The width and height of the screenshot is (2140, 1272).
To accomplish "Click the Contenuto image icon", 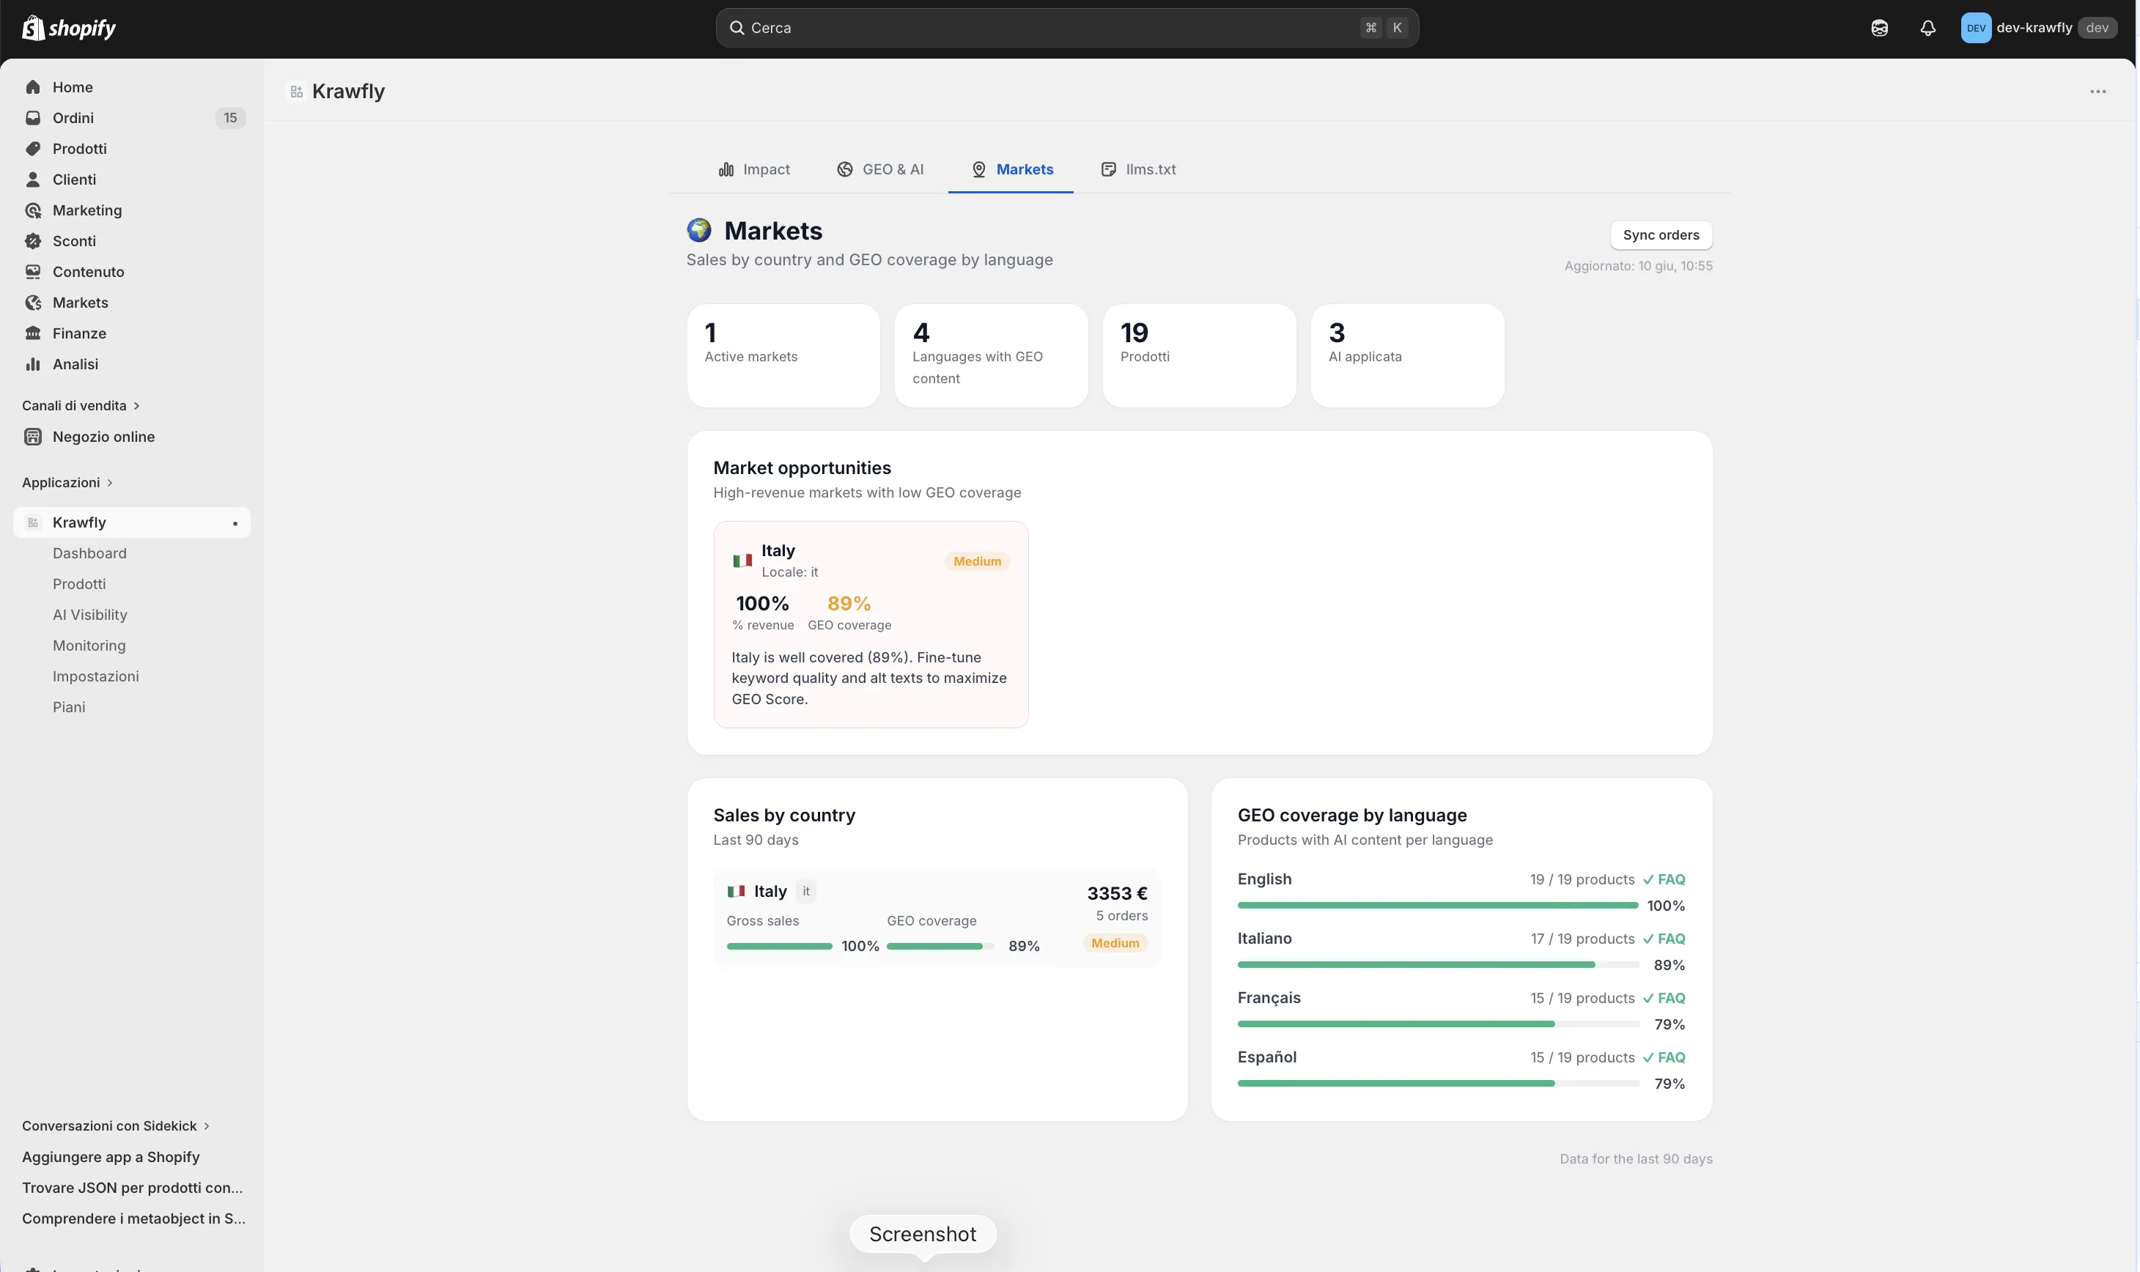I will click(x=32, y=272).
